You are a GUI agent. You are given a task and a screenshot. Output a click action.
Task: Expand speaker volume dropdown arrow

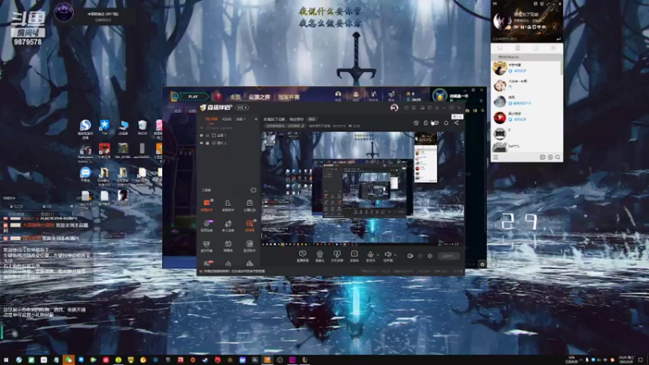pos(395,255)
